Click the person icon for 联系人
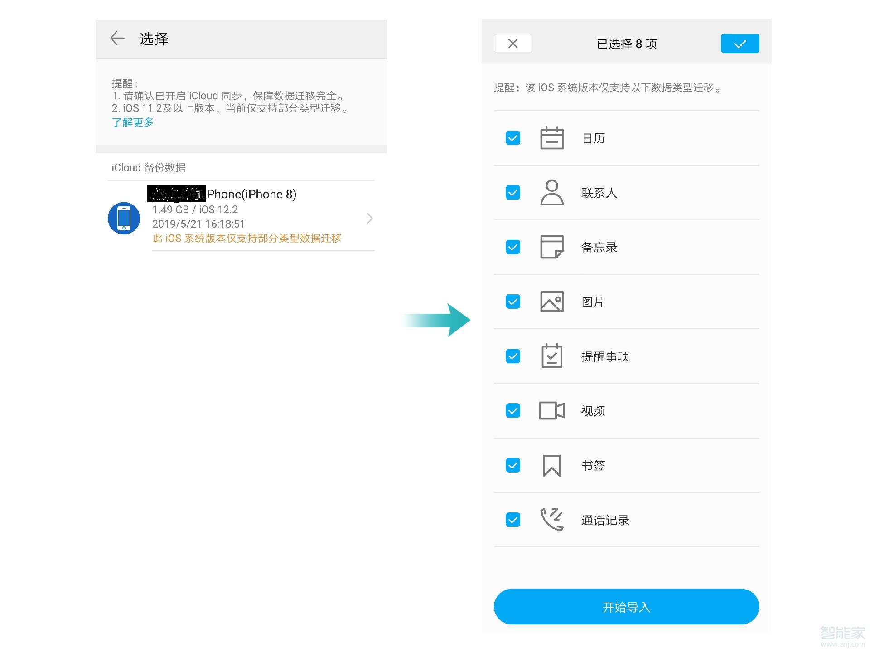This screenshot has width=870, height=653. pos(552,193)
